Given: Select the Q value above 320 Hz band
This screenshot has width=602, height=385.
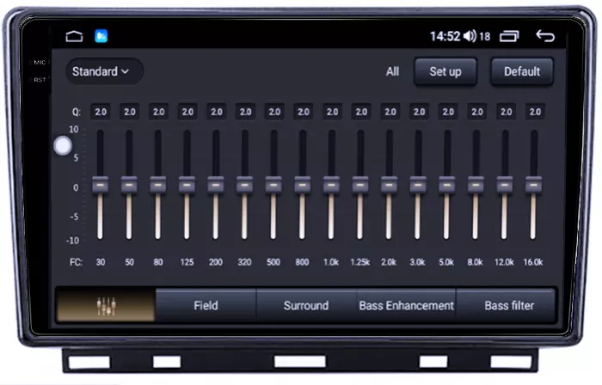Looking at the screenshot, I should coord(245,112).
